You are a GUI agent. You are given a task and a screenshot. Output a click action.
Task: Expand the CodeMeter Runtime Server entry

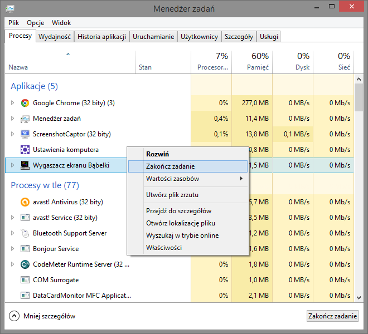pyautogui.click(x=13, y=264)
